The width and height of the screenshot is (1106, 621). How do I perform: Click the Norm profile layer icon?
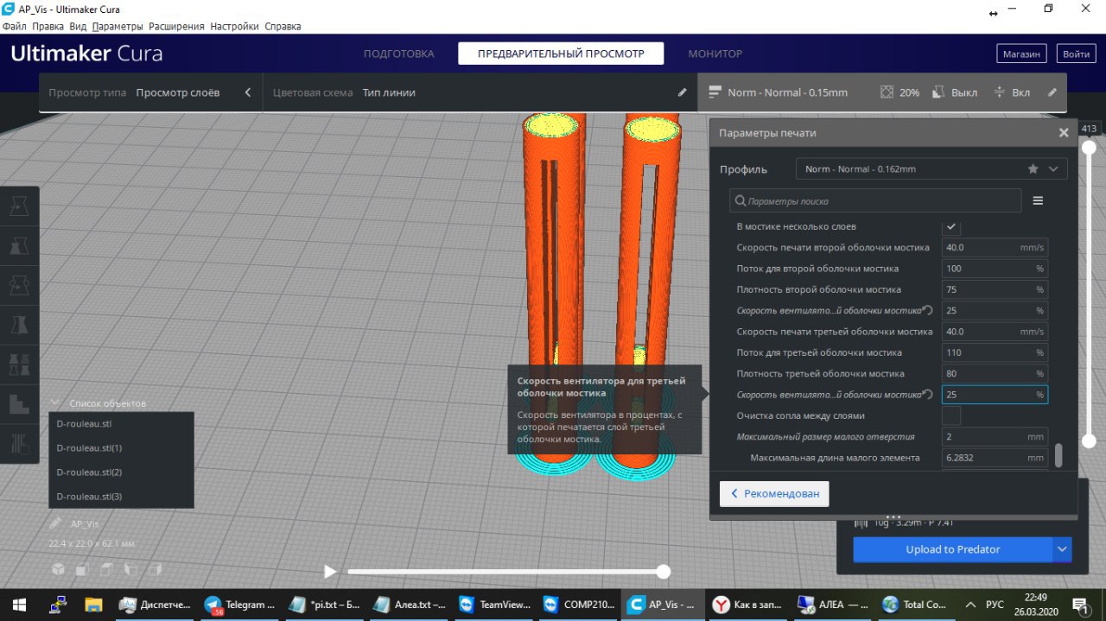(x=715, y=92)
